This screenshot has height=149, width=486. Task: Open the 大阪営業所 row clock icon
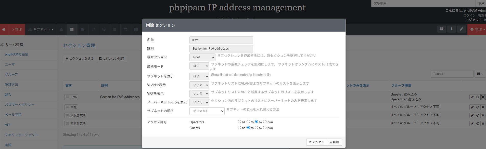pyautogui.click(x=478, y=115)
